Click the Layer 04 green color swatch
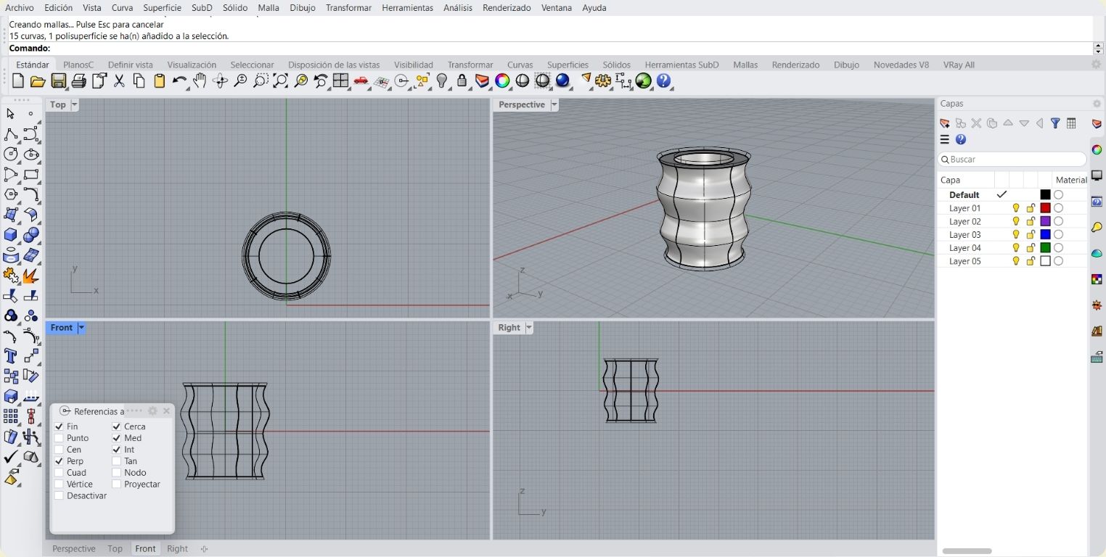Viewport: 1106px width, 557px height. pos(1045,248)
